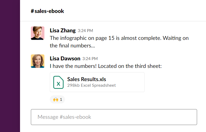Focus the Message #sales-ebook input field

pyautogui.click(x=114, y=117)
